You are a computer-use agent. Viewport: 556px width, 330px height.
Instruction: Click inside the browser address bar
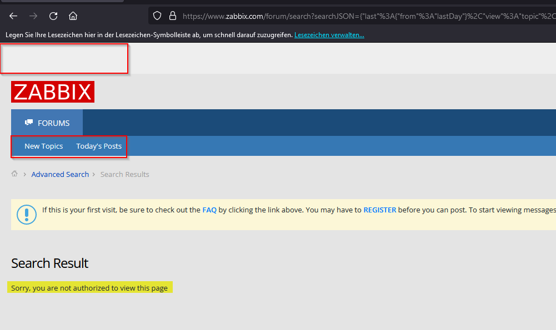coord(333,16)
